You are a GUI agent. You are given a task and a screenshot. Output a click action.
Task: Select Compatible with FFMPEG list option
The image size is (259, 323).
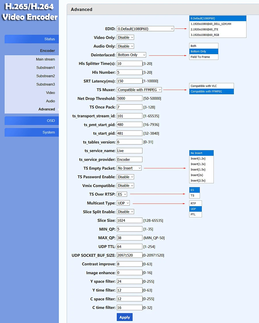(212, 91)
